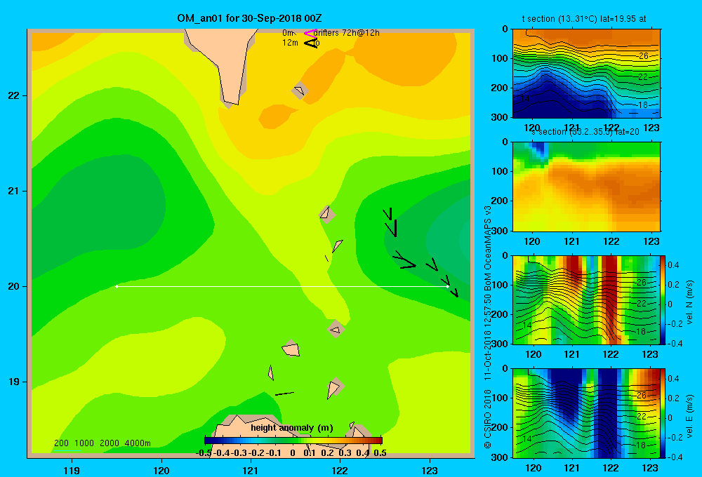Image resolution: width=702 pixels, height=477 pixels.
Task: Click the black 12m drifter arrow legend icon
Action: pyautogui.click(x=311, y=43)
